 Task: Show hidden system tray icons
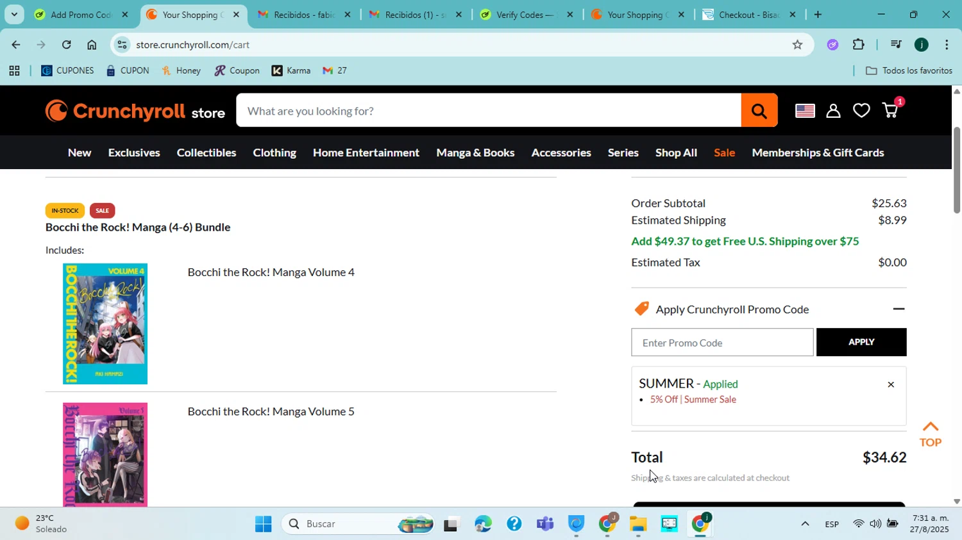805,524
